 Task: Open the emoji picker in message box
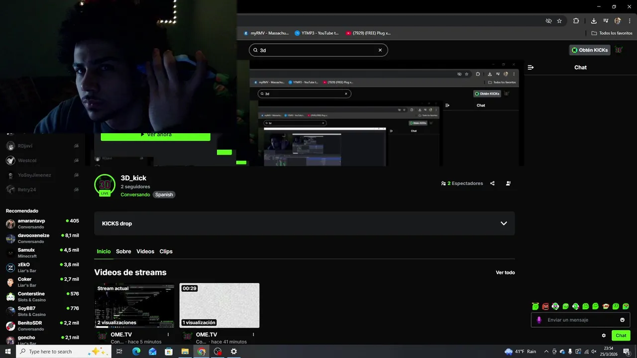pos(622,320)
